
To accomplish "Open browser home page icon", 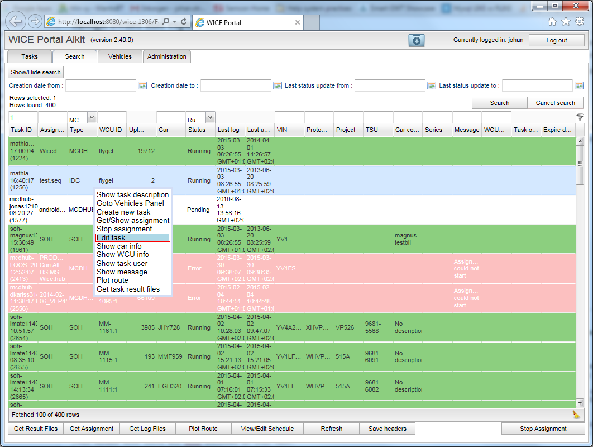I will pyautogui.click(x=552, y=22).
